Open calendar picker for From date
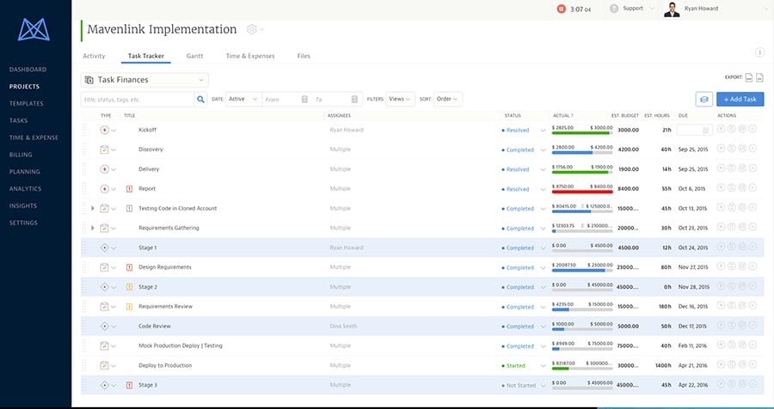 (304, 100)
